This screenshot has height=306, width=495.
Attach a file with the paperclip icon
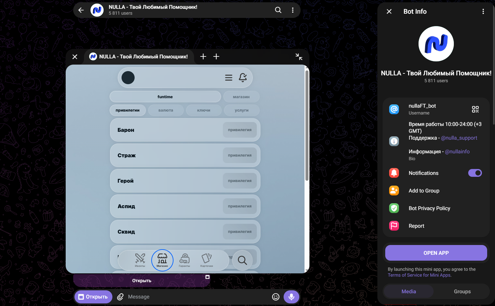[x=120, y=297]
